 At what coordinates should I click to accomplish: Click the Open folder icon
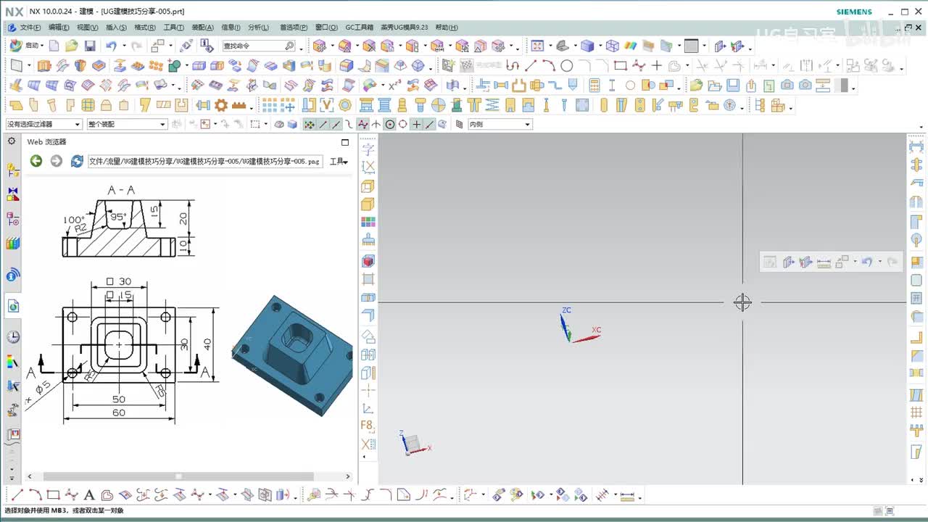pyautogui.click(x=71, y=46)
